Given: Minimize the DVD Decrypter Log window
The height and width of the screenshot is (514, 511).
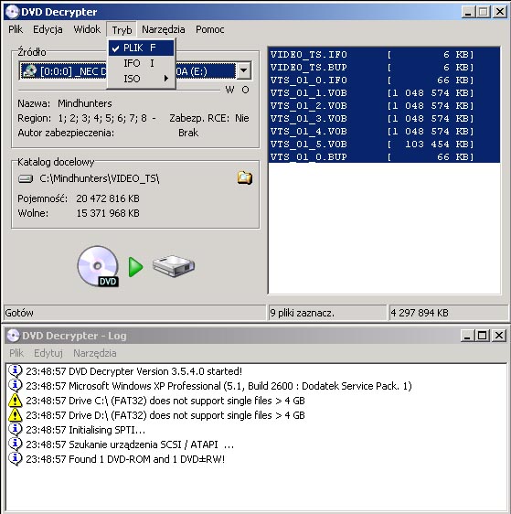Looking at the screenshot, I should pyautogui.click(x=467, y=336).
